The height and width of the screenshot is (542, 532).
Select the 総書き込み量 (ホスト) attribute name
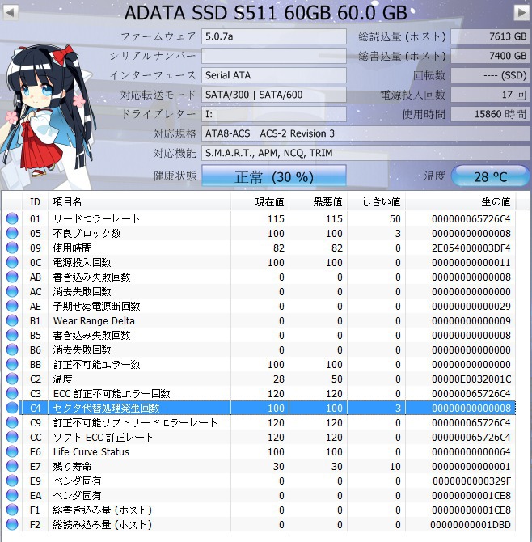(102, 510)
